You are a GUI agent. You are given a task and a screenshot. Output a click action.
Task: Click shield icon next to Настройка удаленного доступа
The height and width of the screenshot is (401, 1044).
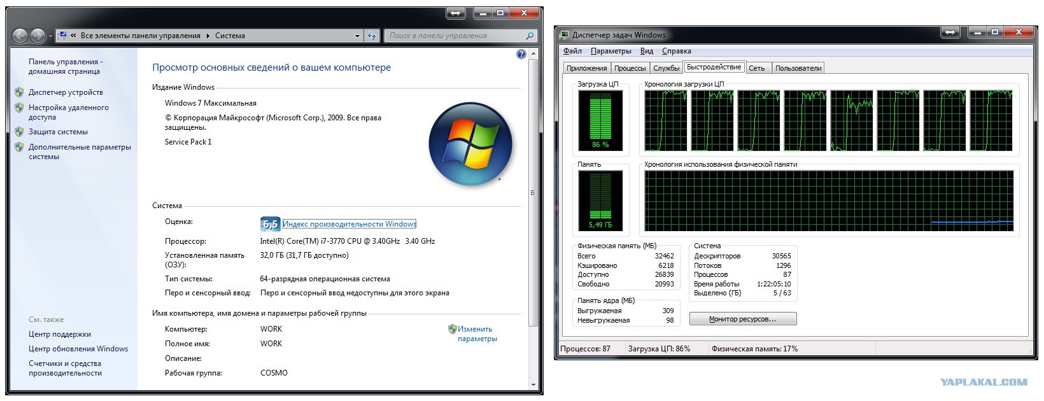tap(19, 108)
